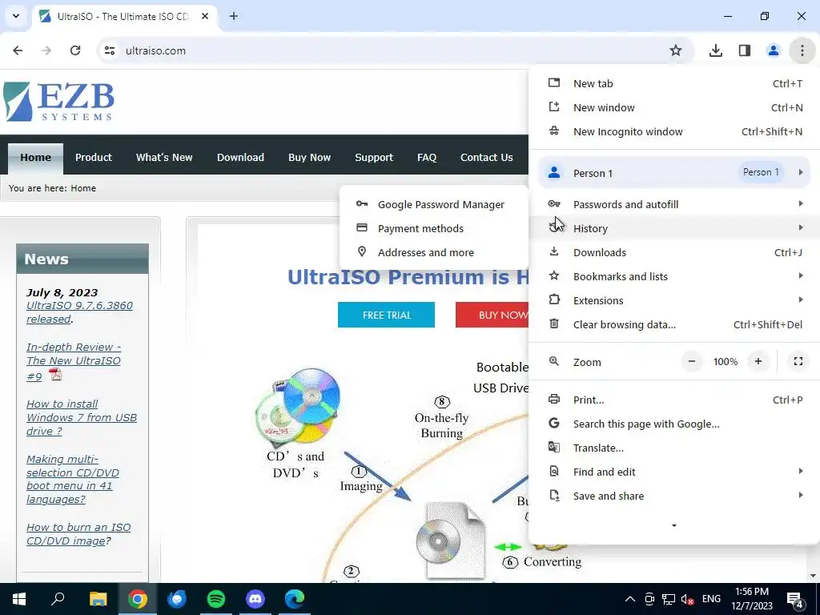Enter full screen via zoom row icon

pyautogui.click(x=798, y=361)
